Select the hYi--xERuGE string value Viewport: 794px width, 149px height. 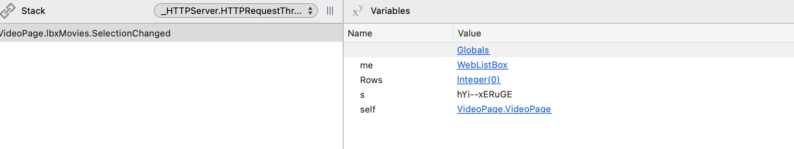tap(485, 94)
